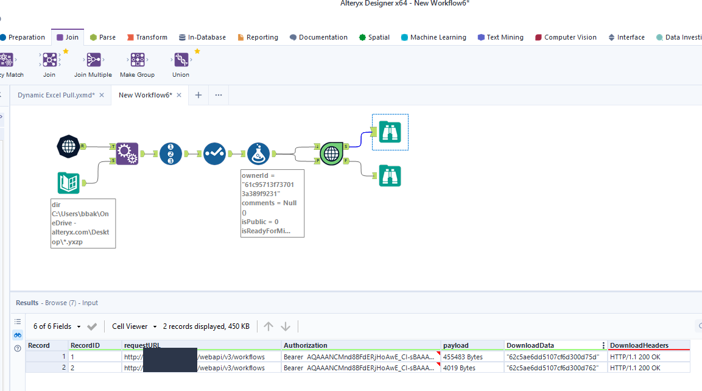Click the upper Browse tool on canvas
This screenshot has height=391, width=702.
click(390, 132)
